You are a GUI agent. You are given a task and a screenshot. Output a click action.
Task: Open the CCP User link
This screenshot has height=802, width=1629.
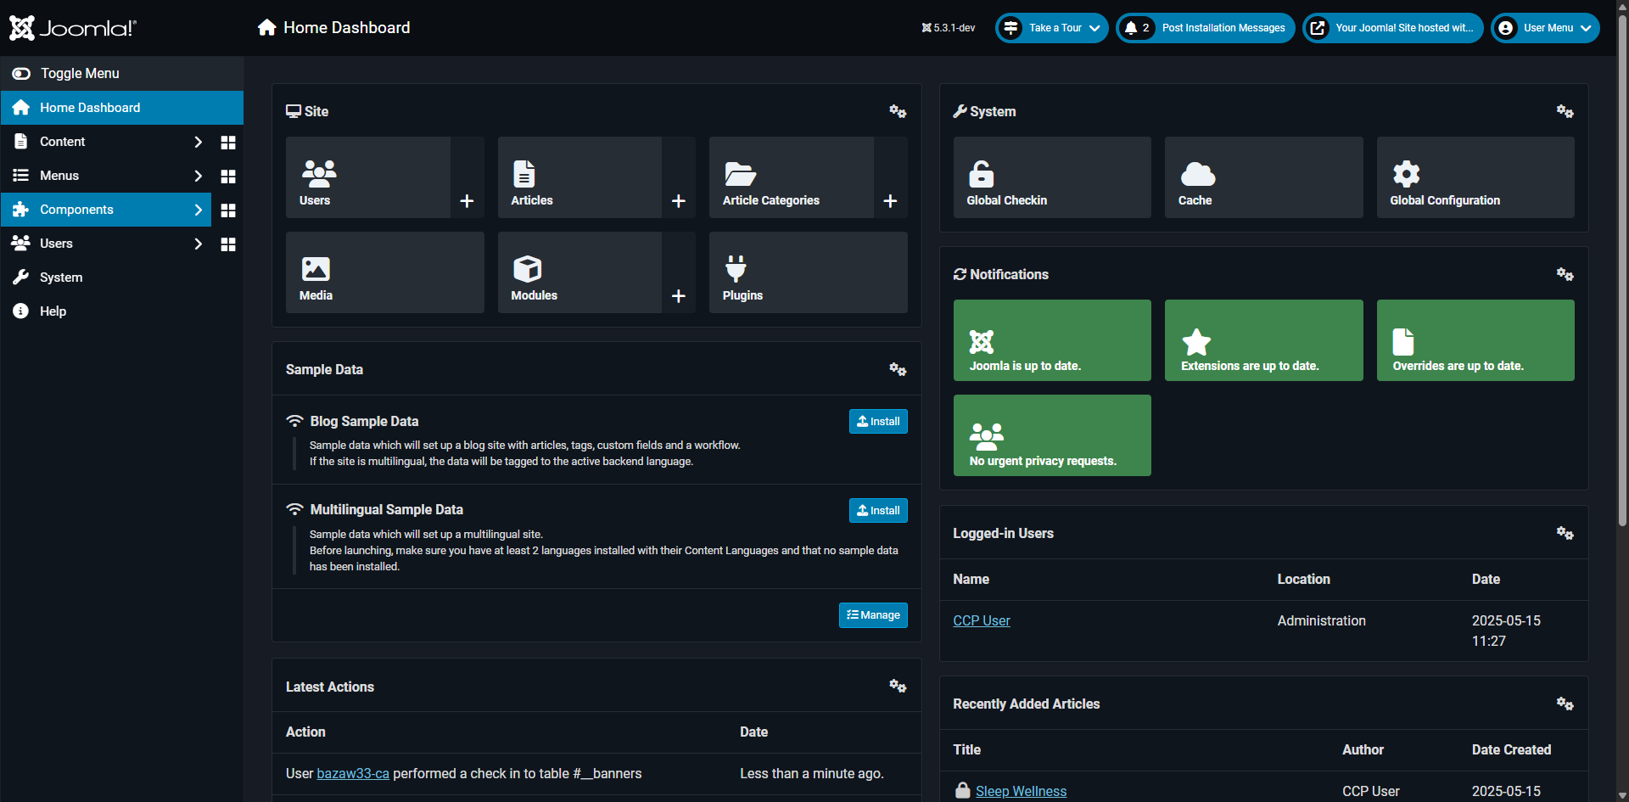coord(981,621)
